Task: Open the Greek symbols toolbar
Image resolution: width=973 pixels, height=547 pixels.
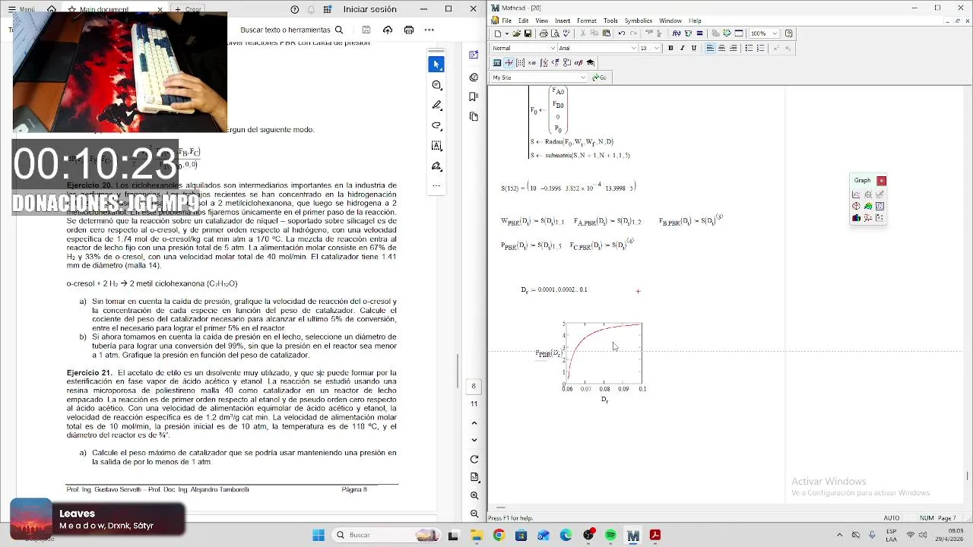Action: pos(578,63)
